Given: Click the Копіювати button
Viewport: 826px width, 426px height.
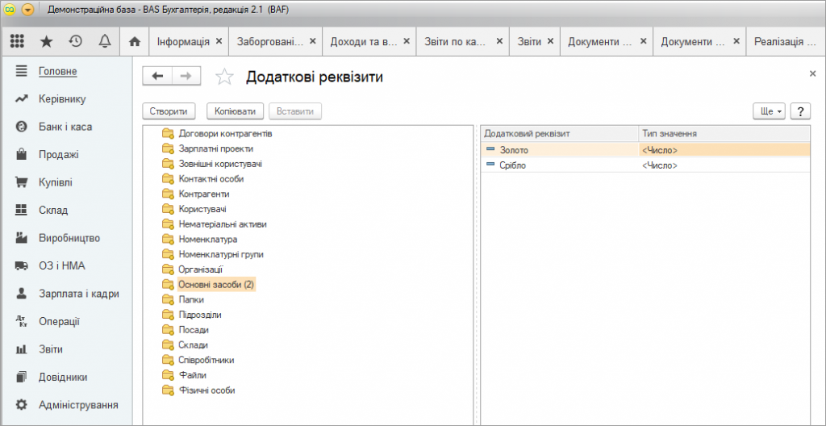Looking at the screenshot, I should pyautogui.click(x=235, y=111).
